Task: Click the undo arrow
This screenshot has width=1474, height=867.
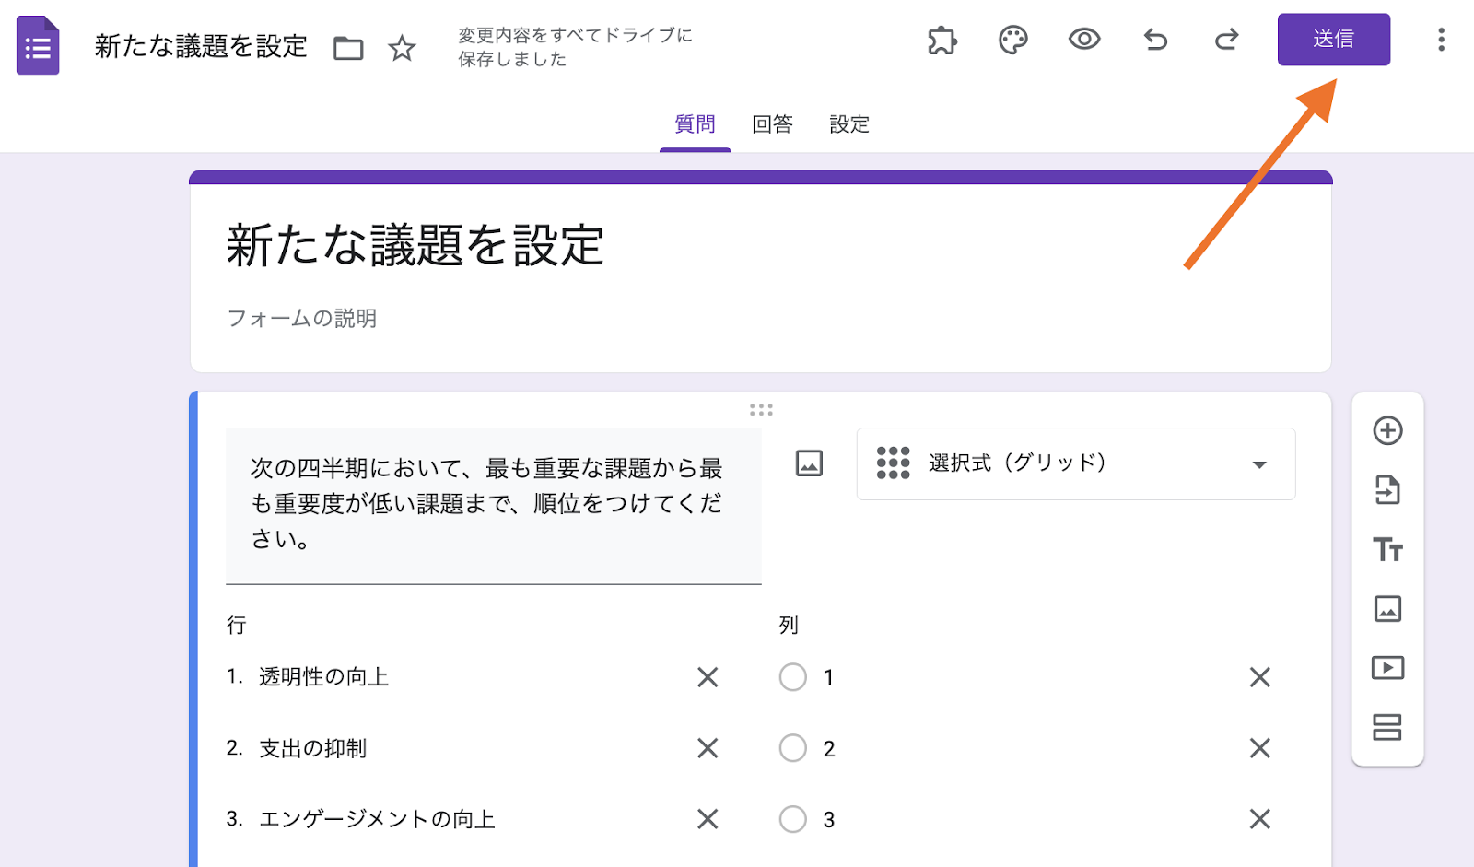Action: (x=1155, y=40)
